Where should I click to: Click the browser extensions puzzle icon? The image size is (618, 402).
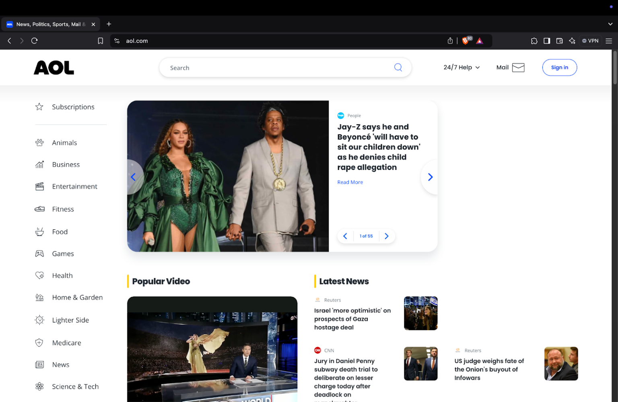[x=534, y=41]
